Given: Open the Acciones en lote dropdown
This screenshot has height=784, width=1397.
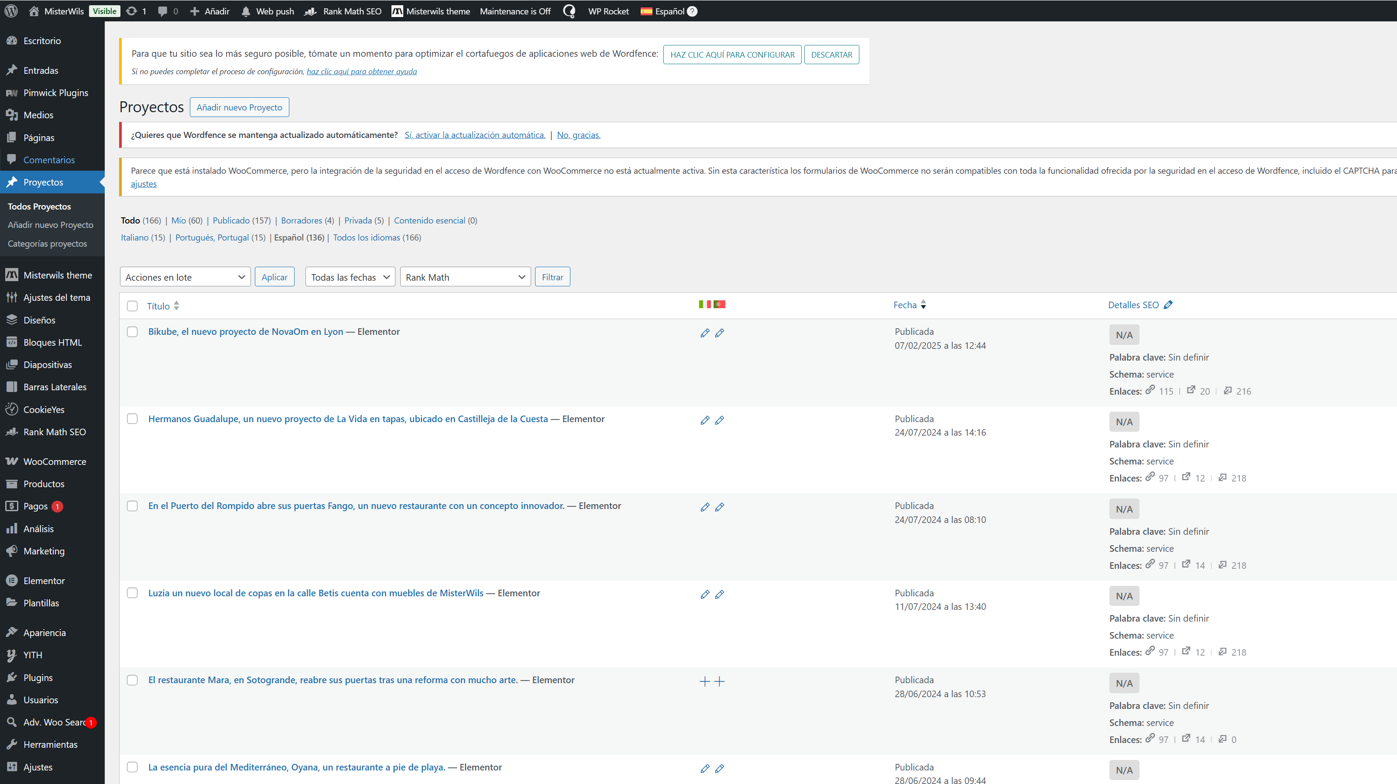Looking at the screenshot, I should point(185,277).
